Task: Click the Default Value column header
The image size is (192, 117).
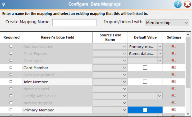Action: pos(145,37)
